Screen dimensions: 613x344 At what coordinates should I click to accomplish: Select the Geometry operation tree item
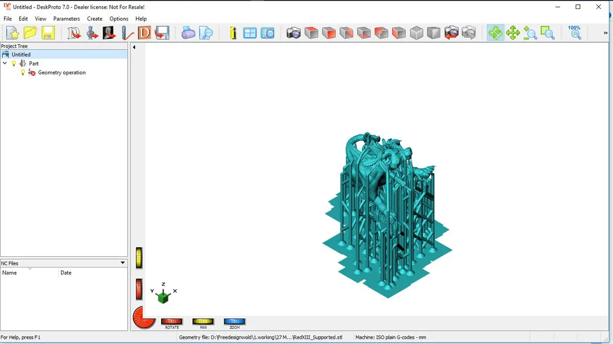pyautogui.click(x=62, y=72)
